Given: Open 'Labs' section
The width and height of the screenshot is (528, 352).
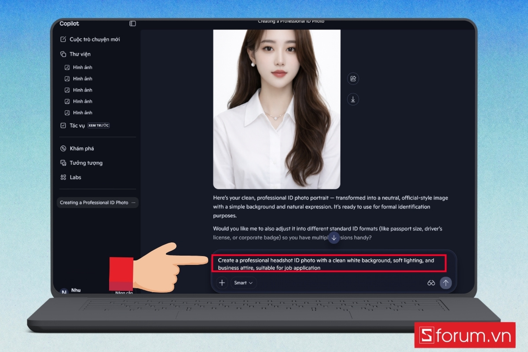Looking at the screenshot, I should coord(71,177).
